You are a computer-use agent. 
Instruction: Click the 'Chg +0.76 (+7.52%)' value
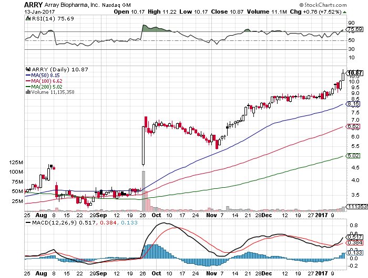point(315,12)
